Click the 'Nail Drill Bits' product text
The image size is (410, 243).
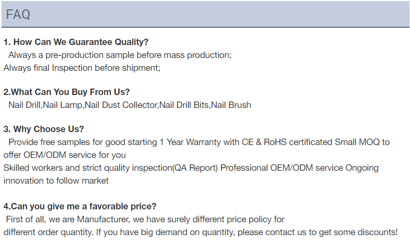[x=184, y=105]
